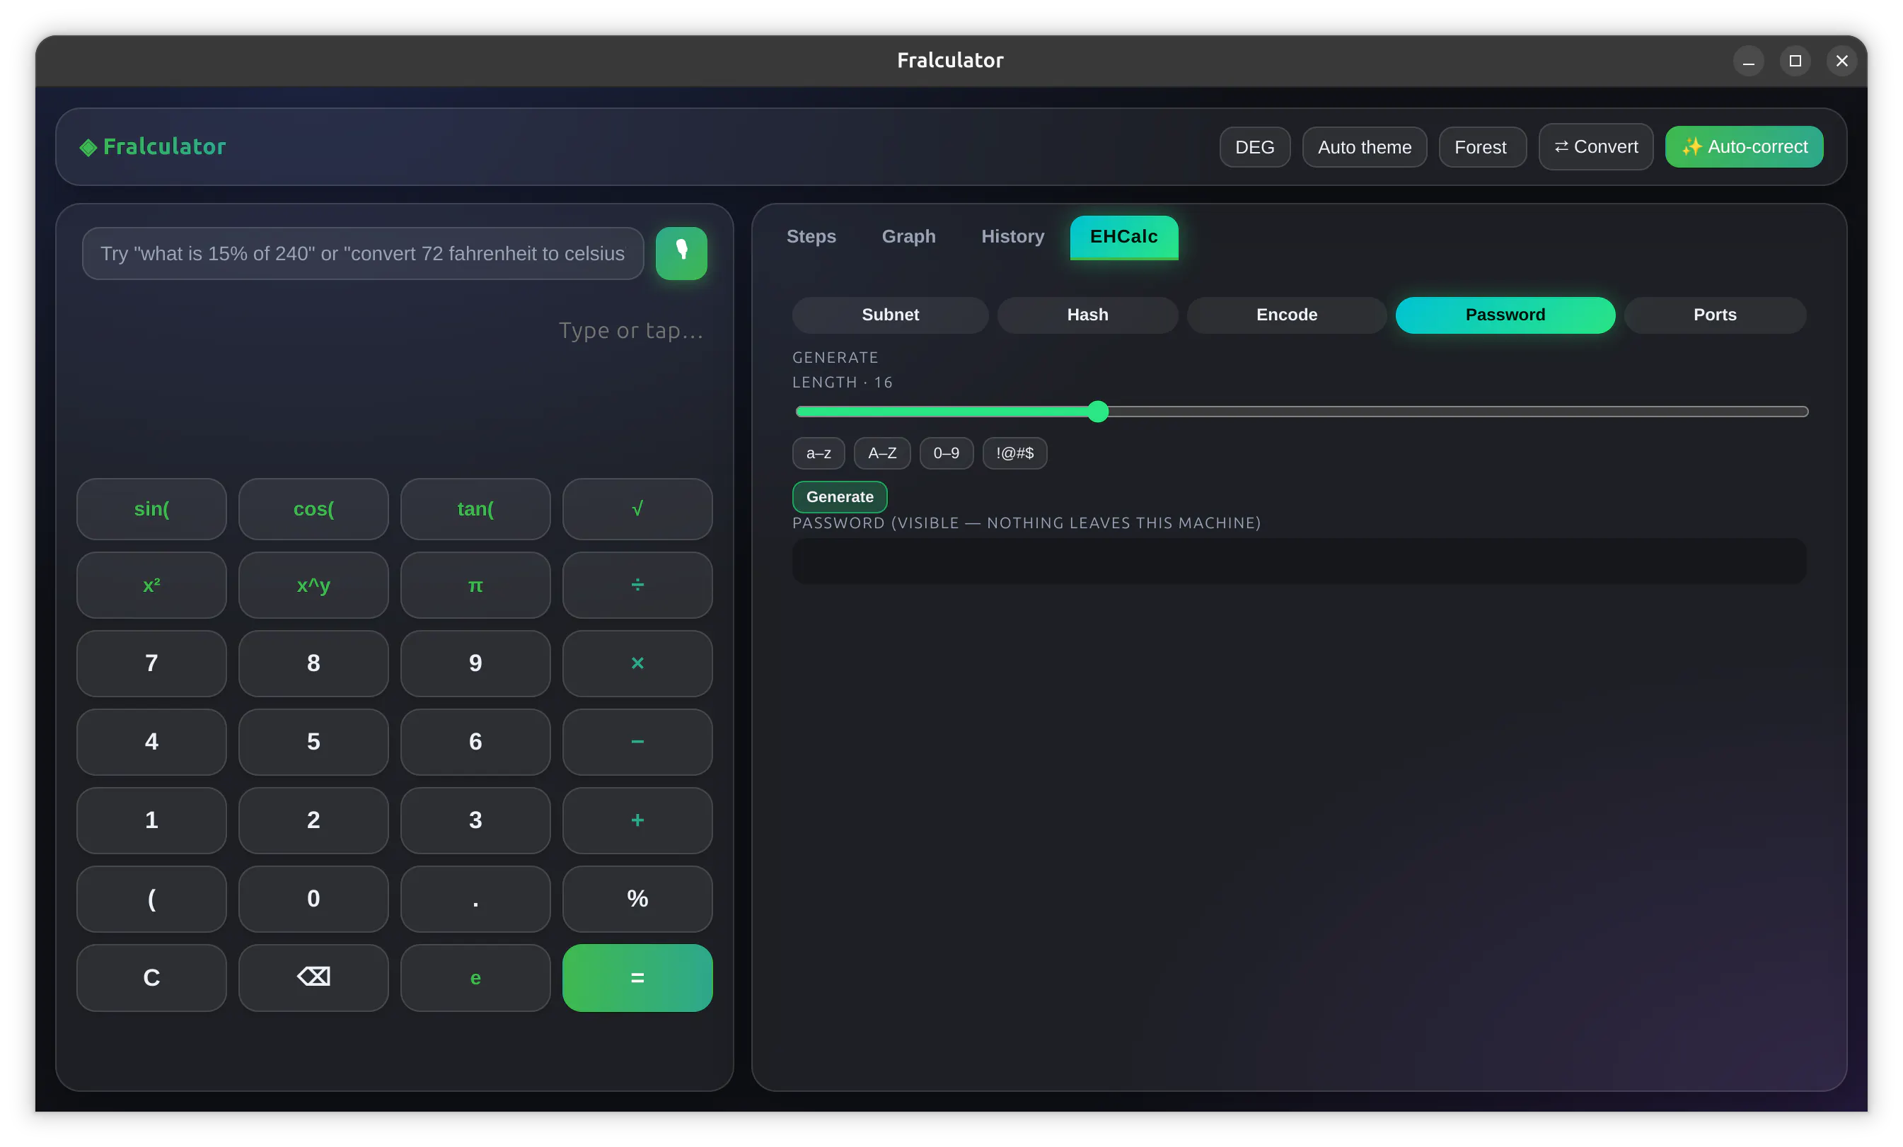This screenshot has width=1903, height=1147.
Task: Select the EHCalc tab
Action: pos(1123,237)
